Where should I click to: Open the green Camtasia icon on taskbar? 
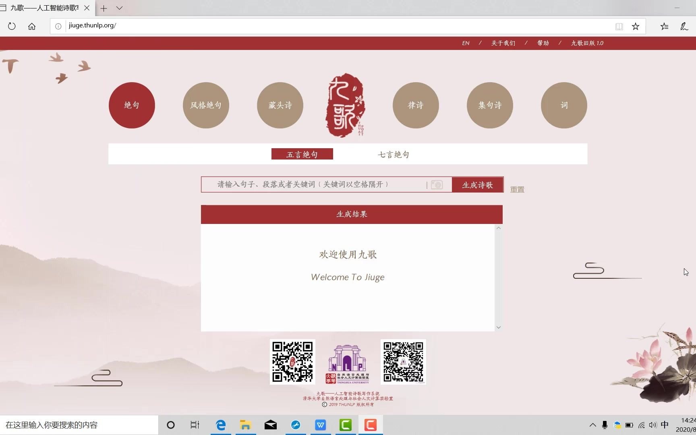click(346, 425)
